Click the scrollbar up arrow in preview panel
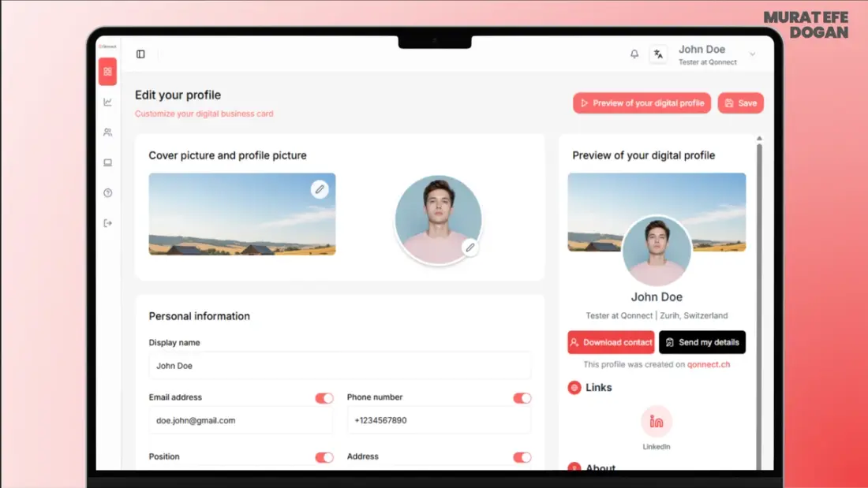868x488 pixels. pos(759,138)
